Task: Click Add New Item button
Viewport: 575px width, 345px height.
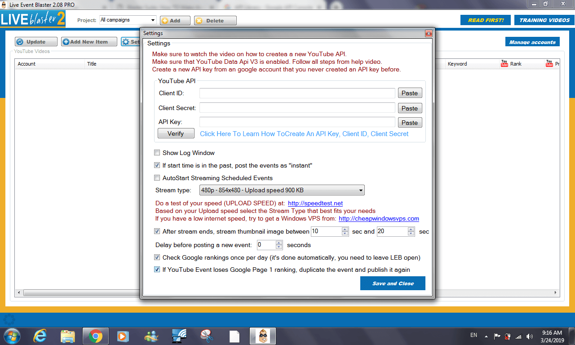Action: pyautogui.click(x=89, y=42)
